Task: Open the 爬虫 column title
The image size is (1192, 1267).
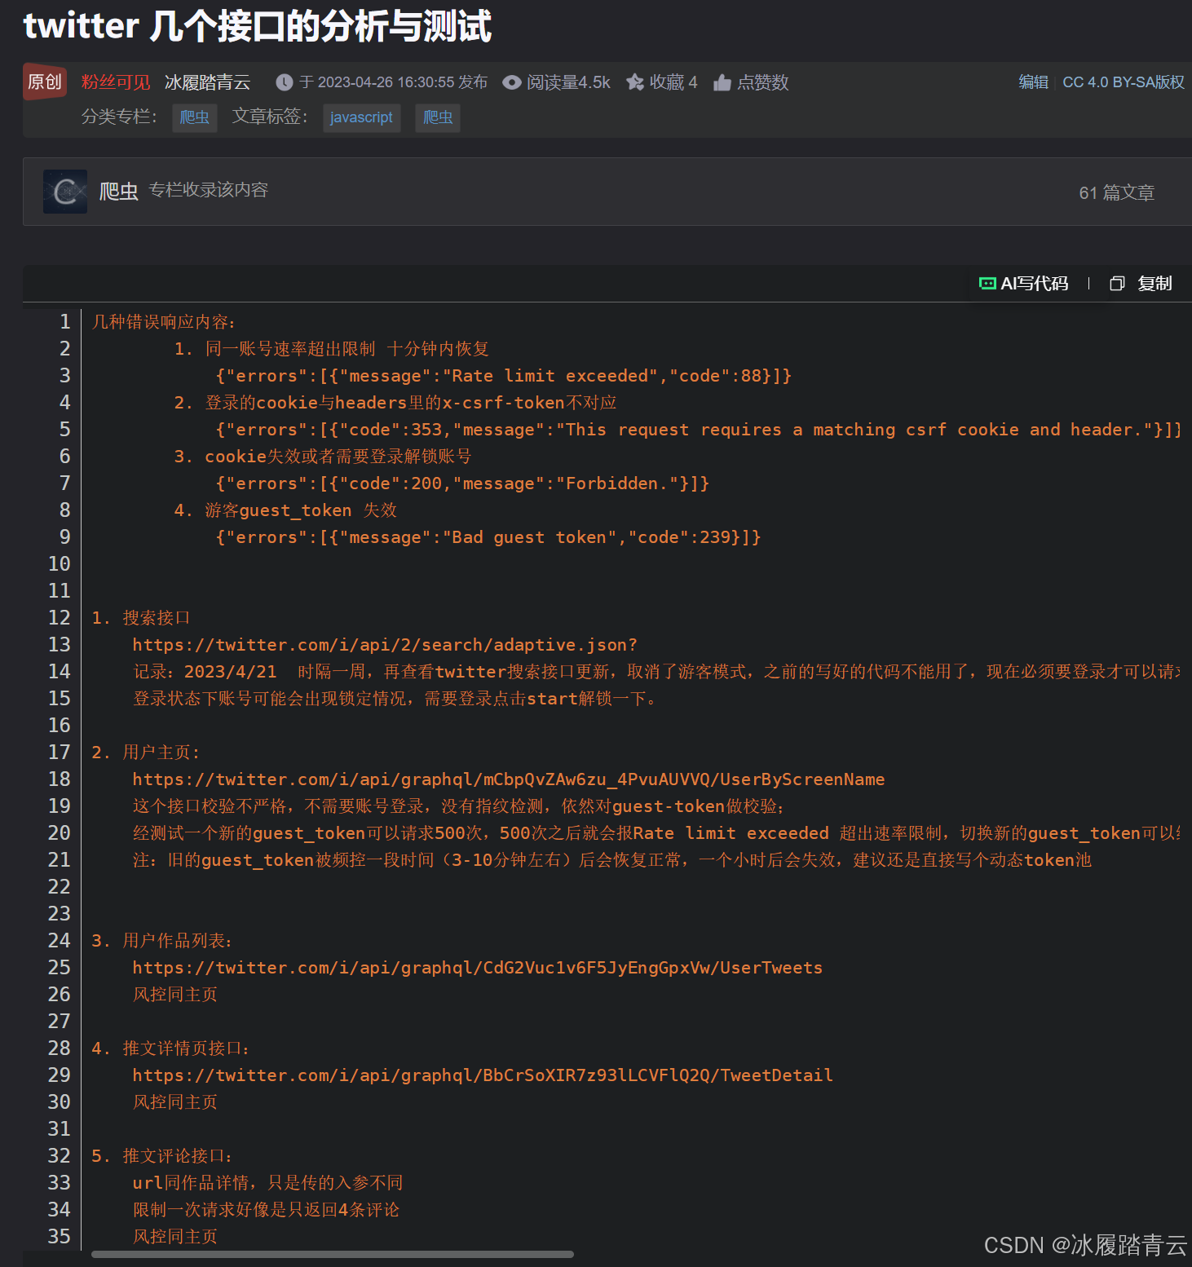Action: tap(118, 192)
